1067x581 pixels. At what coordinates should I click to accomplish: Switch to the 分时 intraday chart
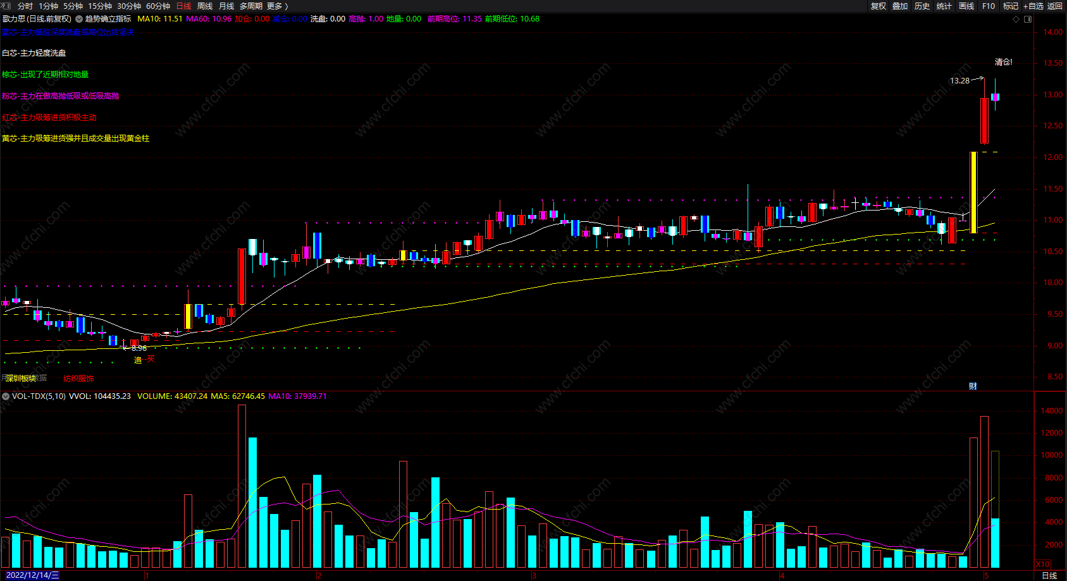click(x=25, y=6)
